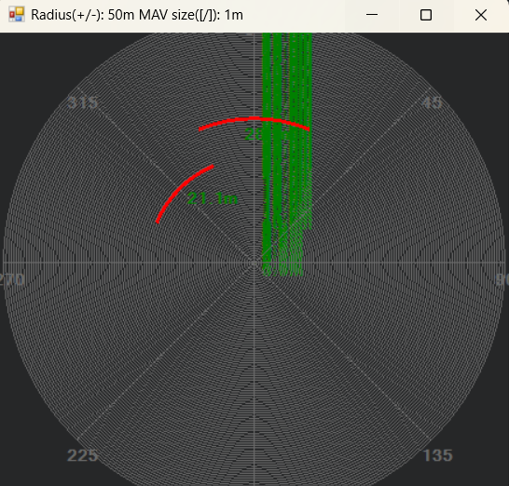Minimize the proximity radar window
This screenshot has height=486, width=509.
point(372,15)
